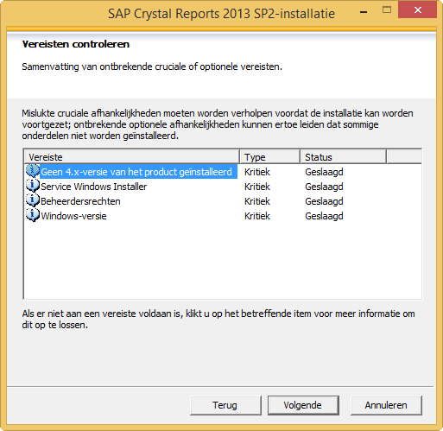Select the Service Windows Installer requirement

click(x=94, y=187)
